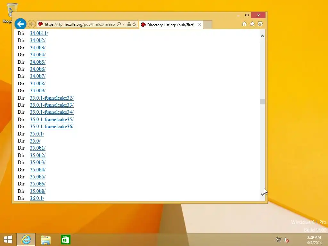Open the 35.0.1-funnelcake34/ link
This screenshot has height=246, width=328.
(x=52, y=112)
